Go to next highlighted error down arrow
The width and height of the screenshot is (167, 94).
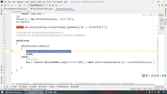[x=157, y=15]
